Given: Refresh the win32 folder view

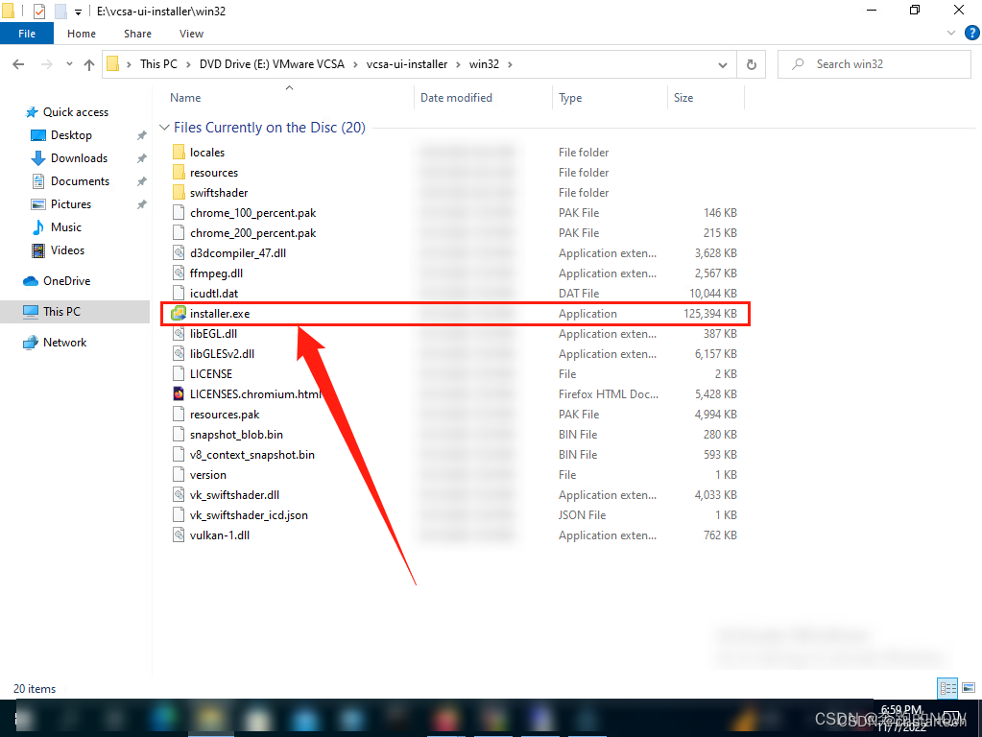Looking at the screenshot, I should coord(751,64).
